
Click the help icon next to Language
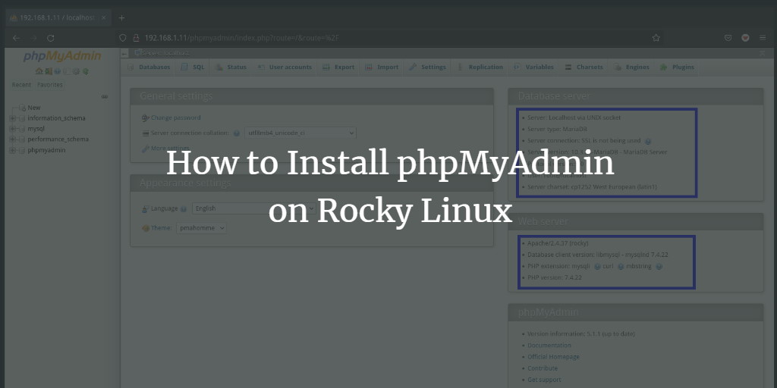click(184, 209)
